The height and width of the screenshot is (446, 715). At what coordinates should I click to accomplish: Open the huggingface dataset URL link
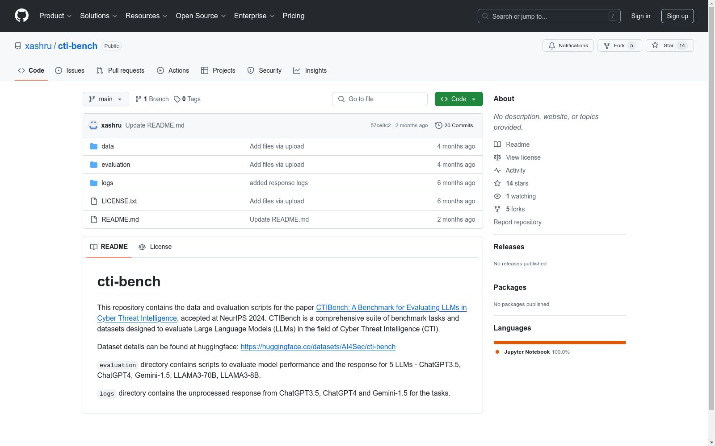(318, 347)
